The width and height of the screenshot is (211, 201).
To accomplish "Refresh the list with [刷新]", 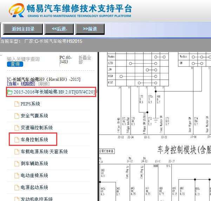I will pyautogui.click(x=44, y=84).
